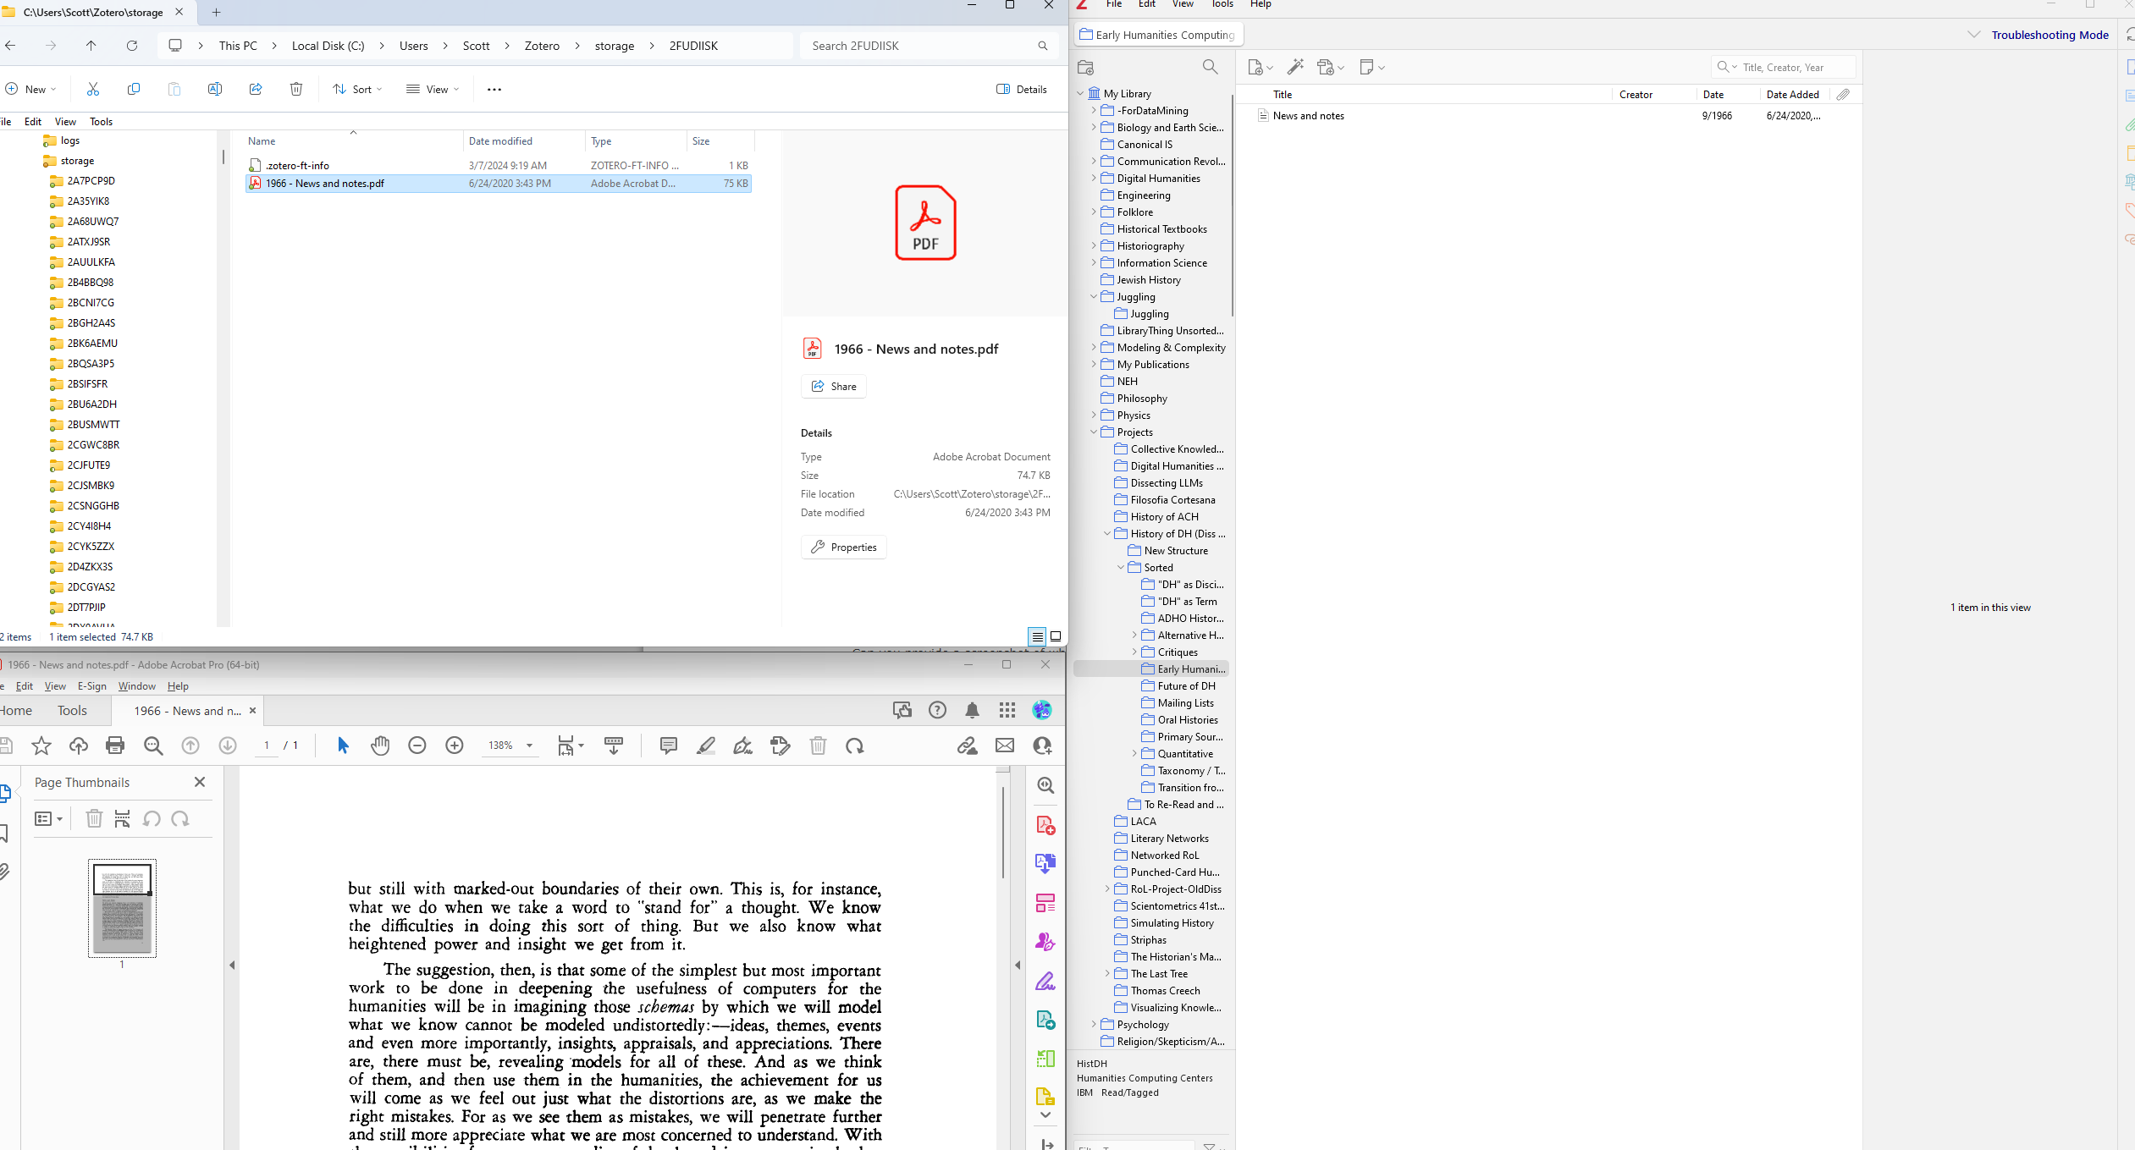Select the page 1 thumbnail
This screenshot has width=2135, height=1150.
[122, 907]
